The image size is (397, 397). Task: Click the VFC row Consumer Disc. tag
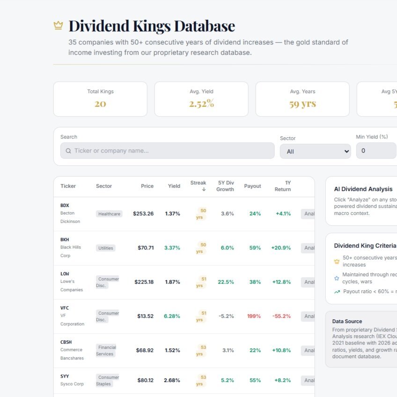point(107,316)
